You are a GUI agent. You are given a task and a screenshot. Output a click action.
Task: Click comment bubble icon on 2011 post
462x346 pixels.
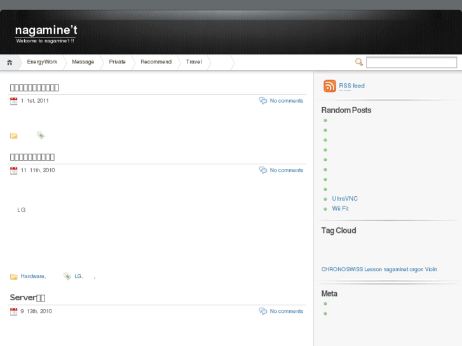pyautogui.click(x=263, y=101)
